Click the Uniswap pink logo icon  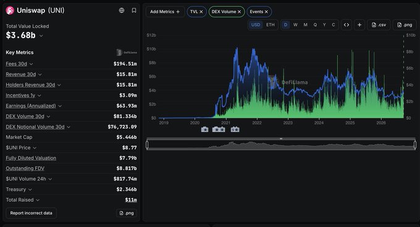(x=10, y=10)
